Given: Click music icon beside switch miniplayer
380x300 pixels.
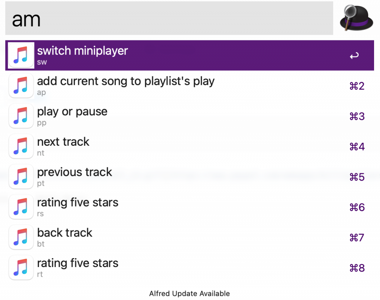Looking at the screenshot, I should [x=21, y=55].
